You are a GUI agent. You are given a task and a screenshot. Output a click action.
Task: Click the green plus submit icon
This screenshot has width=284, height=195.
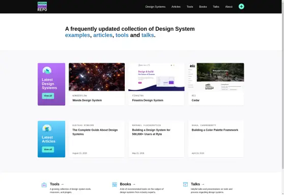pyautogui.click(x=241, y=7)
